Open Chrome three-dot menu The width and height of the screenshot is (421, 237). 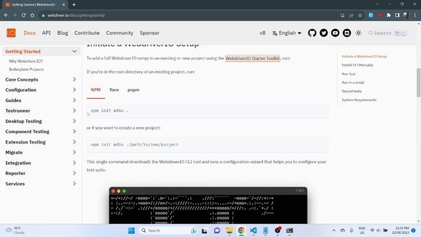click(415, 15)
